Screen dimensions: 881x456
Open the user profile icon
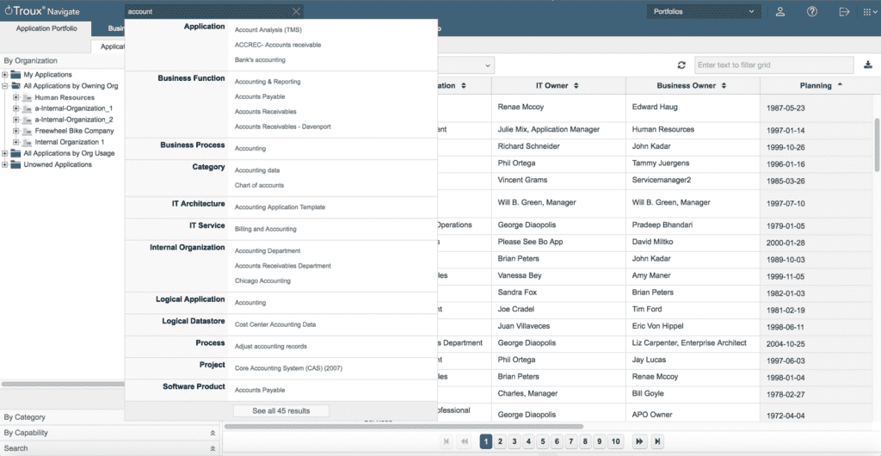[x=780, y=12]
